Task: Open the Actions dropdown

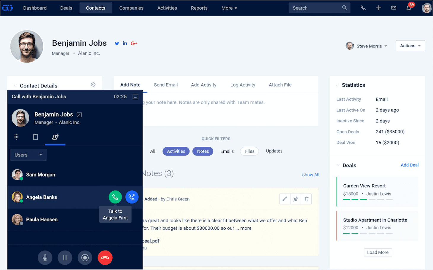Action: point(410,46)
